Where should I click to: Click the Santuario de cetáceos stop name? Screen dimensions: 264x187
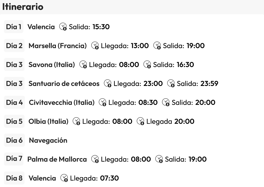[64, 84]
